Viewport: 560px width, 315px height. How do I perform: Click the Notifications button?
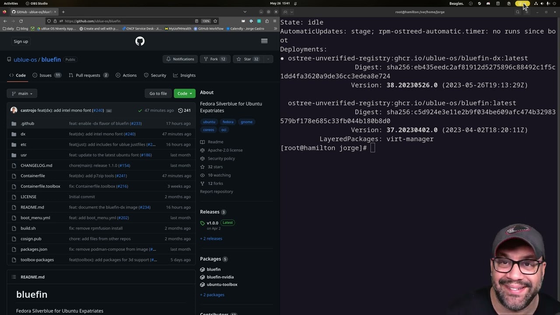(x=180, y=59)
